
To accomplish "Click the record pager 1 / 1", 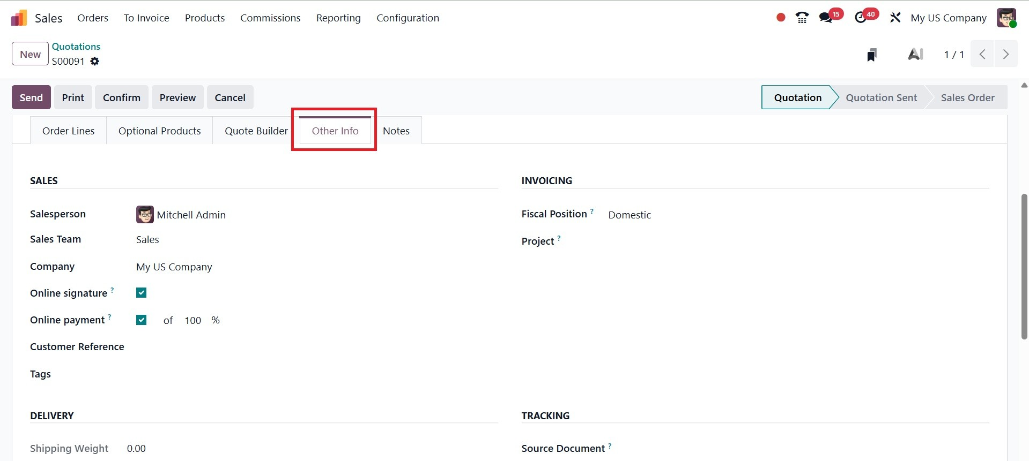I will tap(954, 54).
